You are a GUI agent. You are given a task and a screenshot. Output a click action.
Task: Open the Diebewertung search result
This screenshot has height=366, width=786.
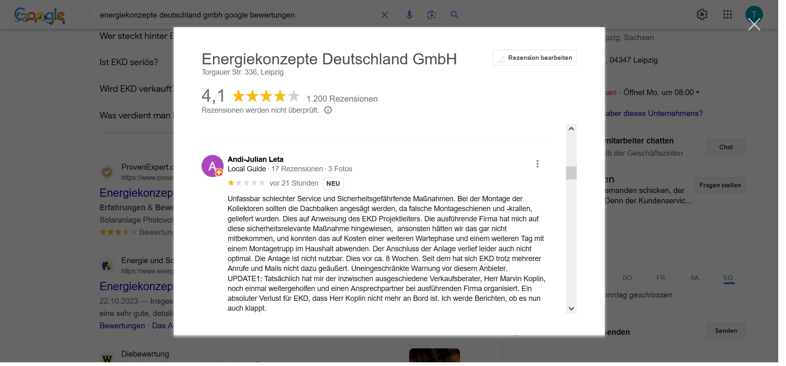(145, 354)
